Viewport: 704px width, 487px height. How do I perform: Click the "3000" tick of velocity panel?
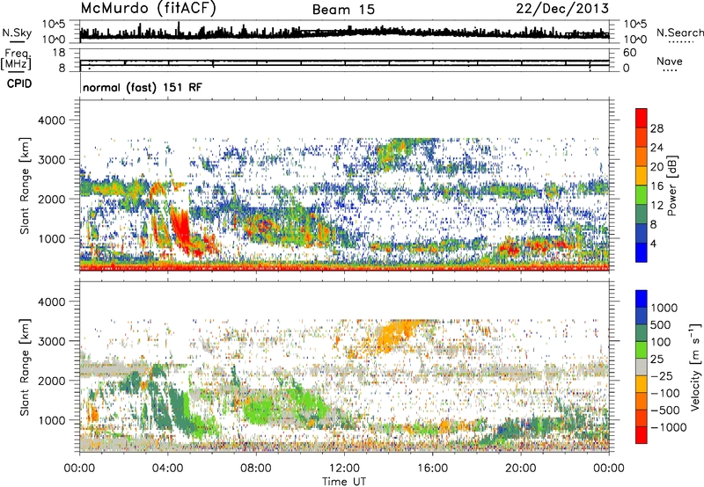51,341
